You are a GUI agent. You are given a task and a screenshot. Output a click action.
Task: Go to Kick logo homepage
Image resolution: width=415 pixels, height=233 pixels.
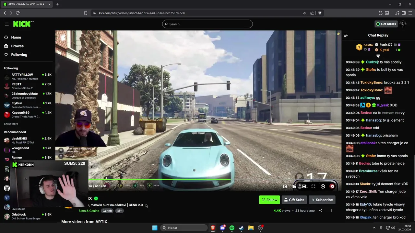(23, 24)
